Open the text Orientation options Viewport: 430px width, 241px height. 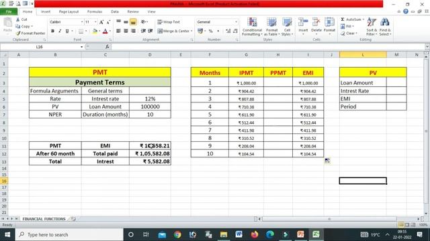pos(144,21)
